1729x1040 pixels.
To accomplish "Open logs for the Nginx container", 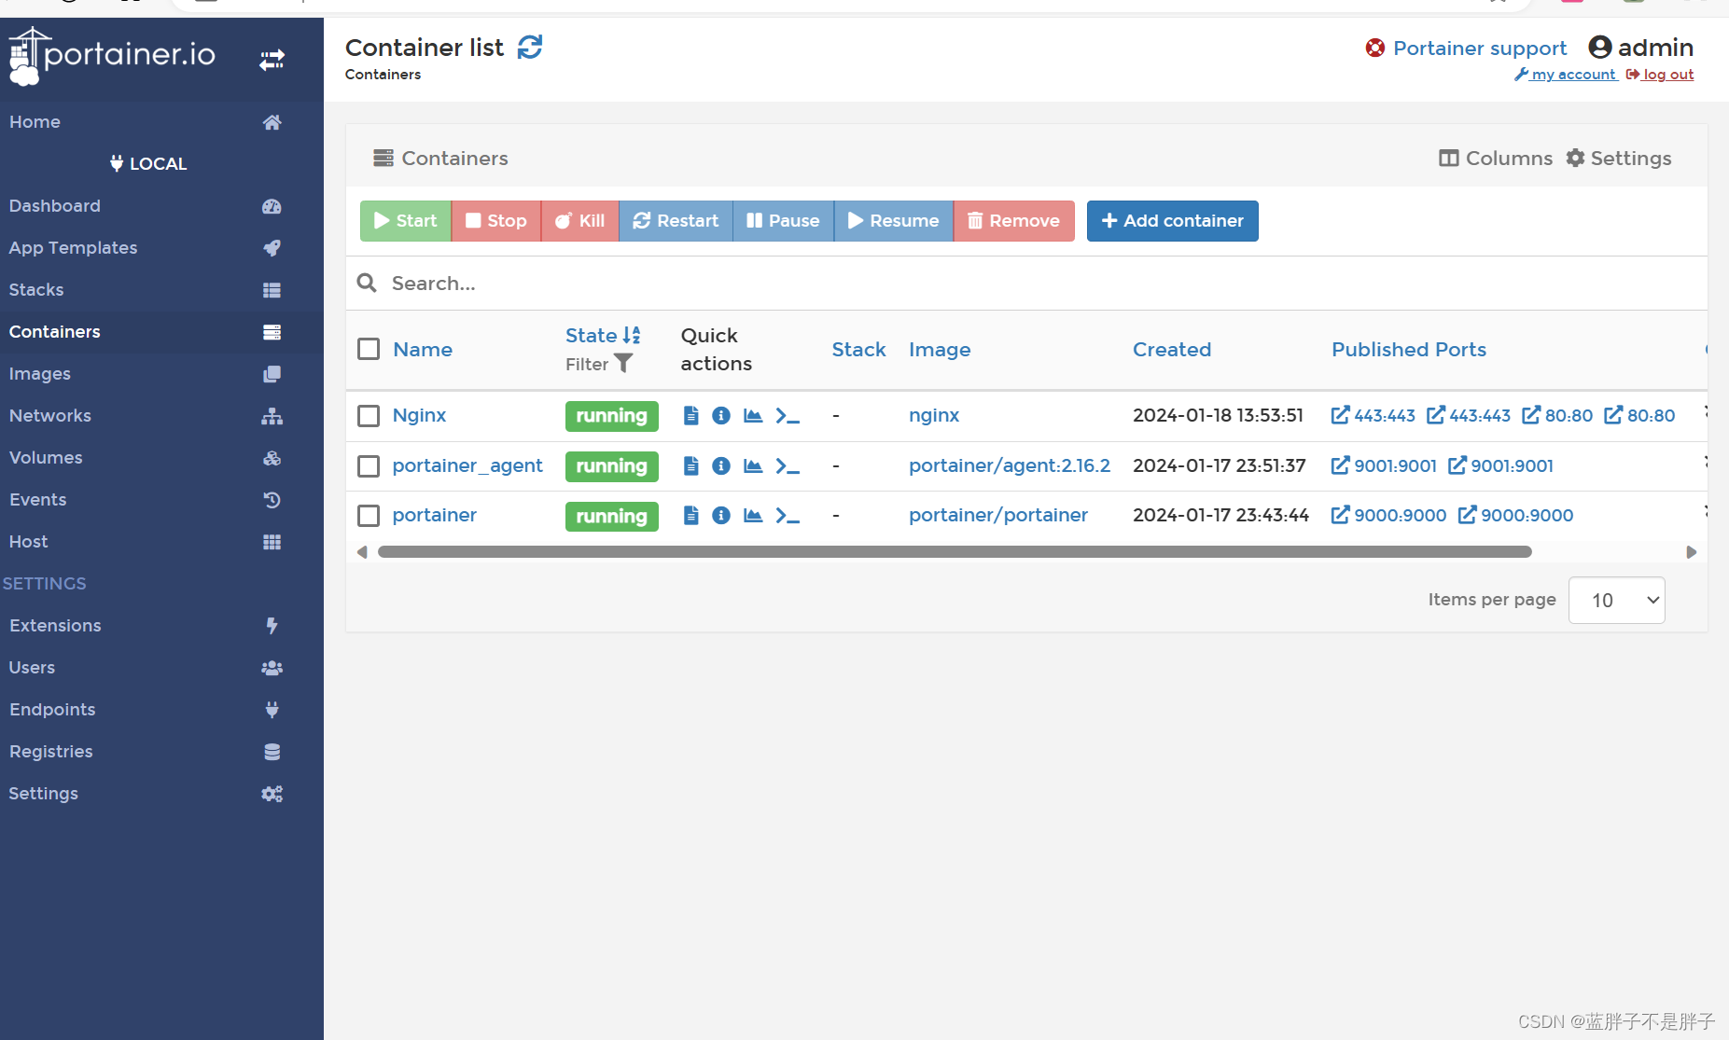I will [690, 415].
